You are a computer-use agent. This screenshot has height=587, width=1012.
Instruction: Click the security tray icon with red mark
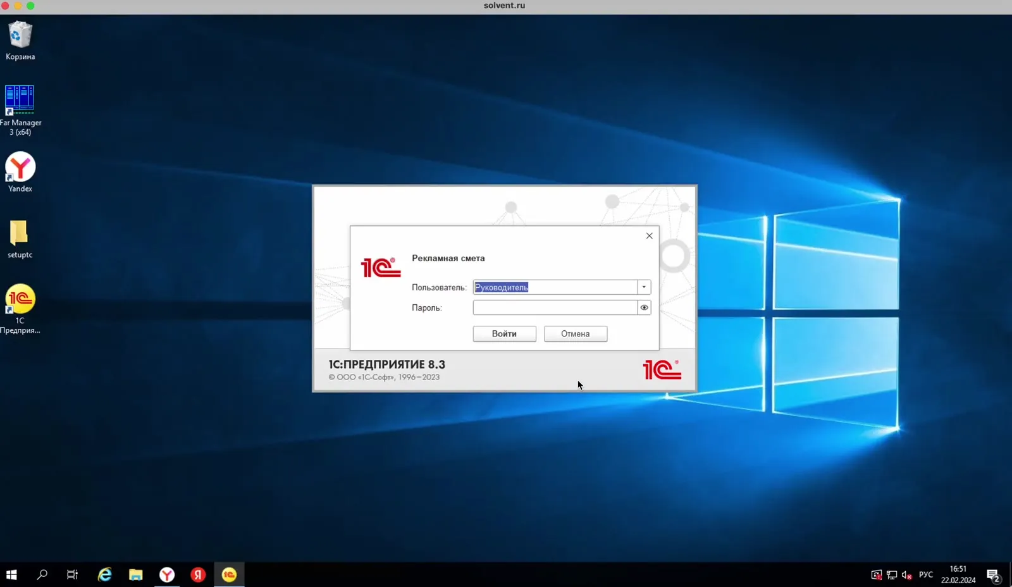876,575
